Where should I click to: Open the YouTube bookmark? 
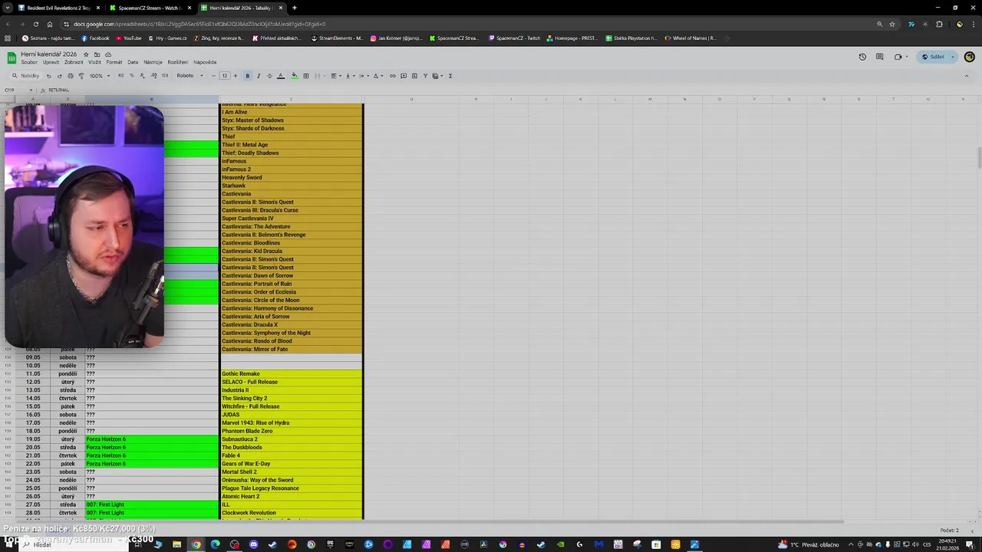click(x=129, y=38)
